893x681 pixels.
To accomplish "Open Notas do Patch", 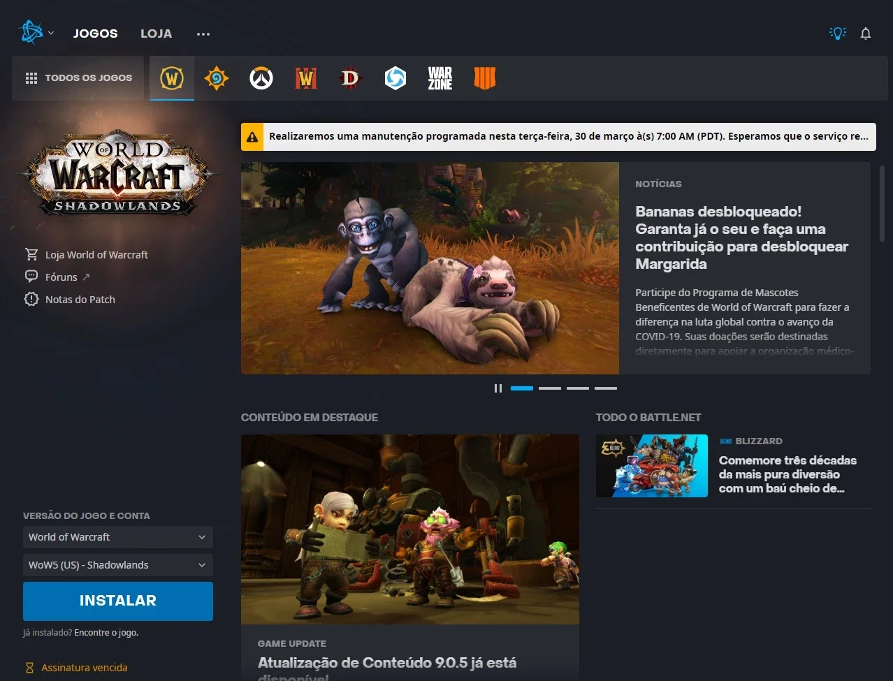I will point(80,300).
